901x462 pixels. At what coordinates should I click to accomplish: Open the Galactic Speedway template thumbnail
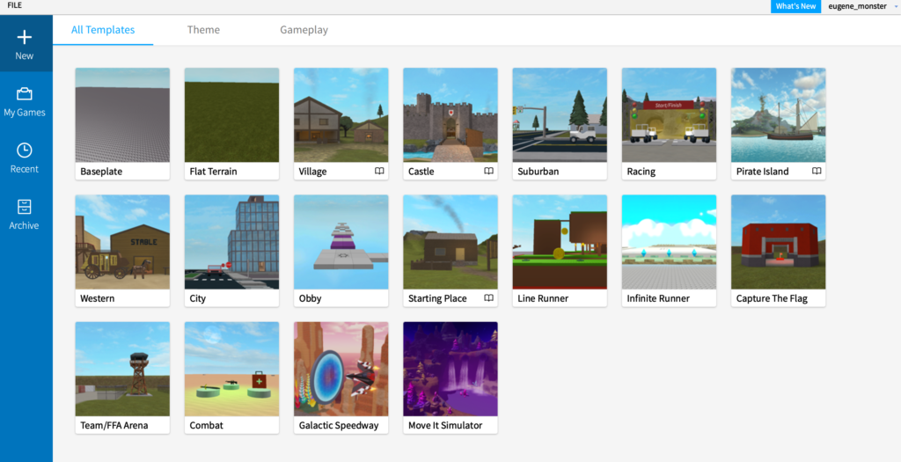(x=341, y=369)
